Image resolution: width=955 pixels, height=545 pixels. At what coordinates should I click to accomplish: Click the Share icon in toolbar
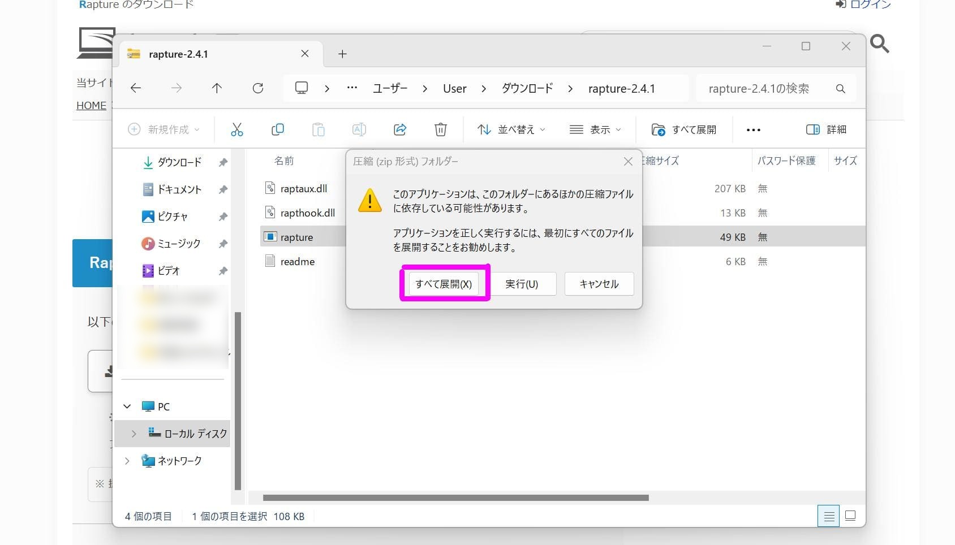click(x=400, y=129)
